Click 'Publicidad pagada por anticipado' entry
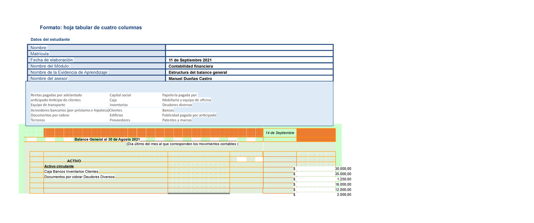The width and height of the screenshot is (534, 223). tap(189, 115)
